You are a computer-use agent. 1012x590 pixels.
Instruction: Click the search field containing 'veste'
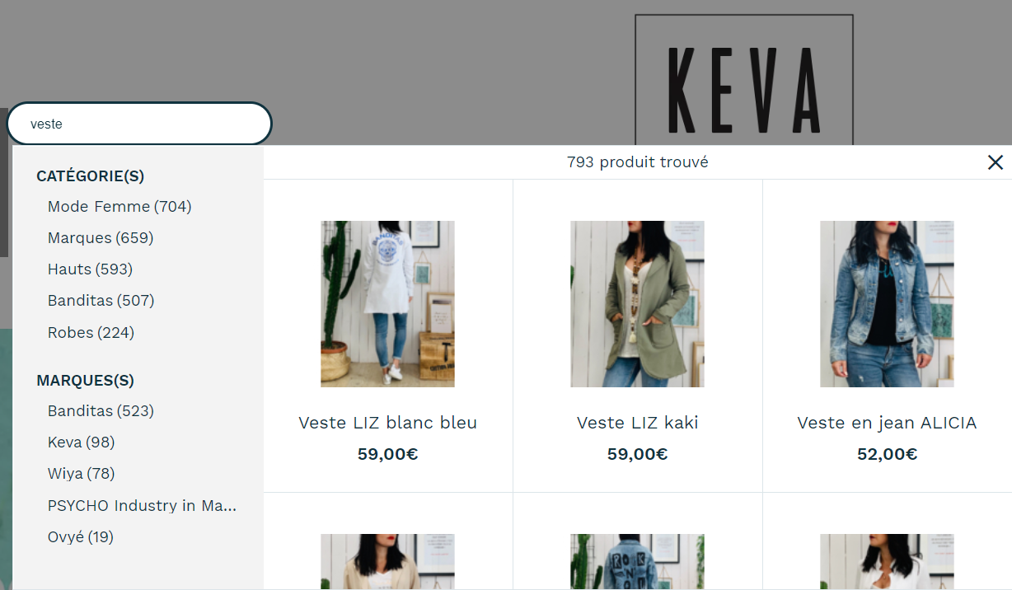pyautogui.click(x=139, y=124)
